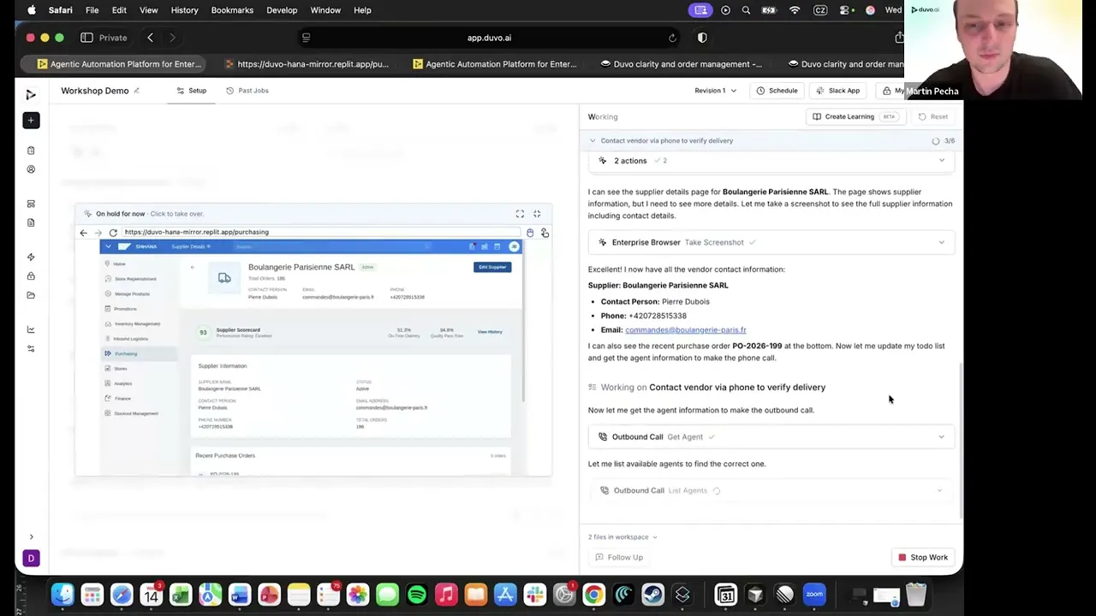Screen dimensions: 1096x616
Task: Open the clipboard icon in left sidebar
Action: coord(31,151)
